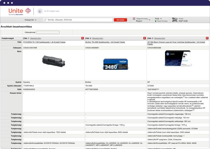Screen dimensions: 210x149
Task: Expand the Fiók account menu
Action: point(158,18)
